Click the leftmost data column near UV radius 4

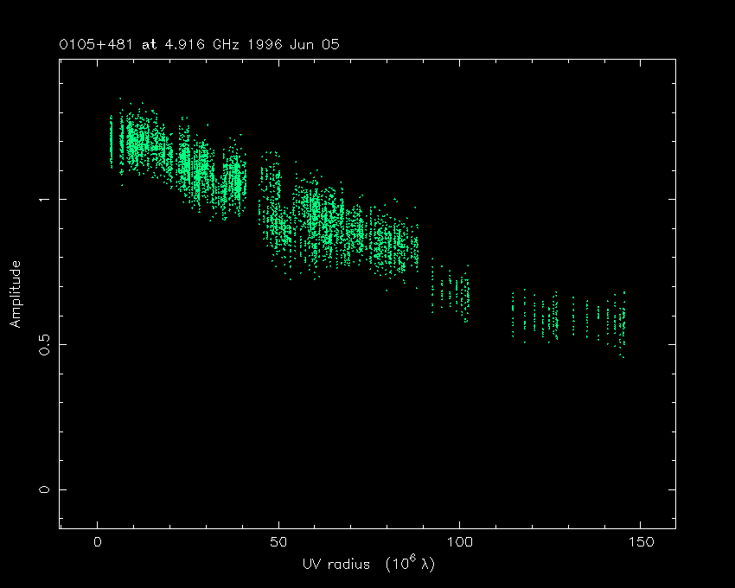click(x=112, y=141)
